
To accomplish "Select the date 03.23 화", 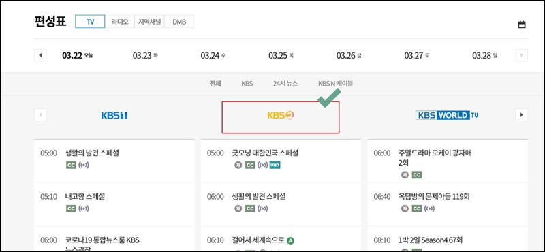I will [x=145, y=56].
